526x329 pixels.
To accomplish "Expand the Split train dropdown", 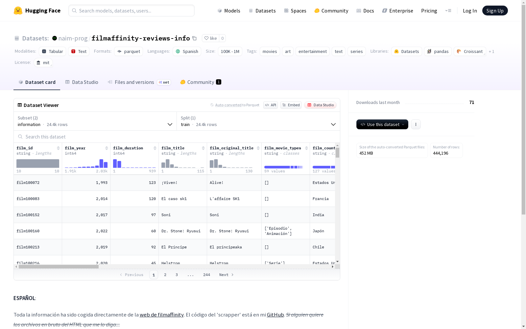I will 258,121.
